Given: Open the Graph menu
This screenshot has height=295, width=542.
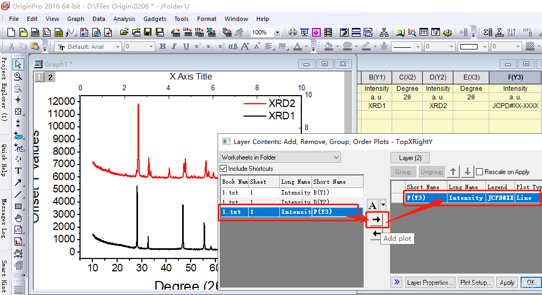Looking at the screenshot, I should point(76,19).
